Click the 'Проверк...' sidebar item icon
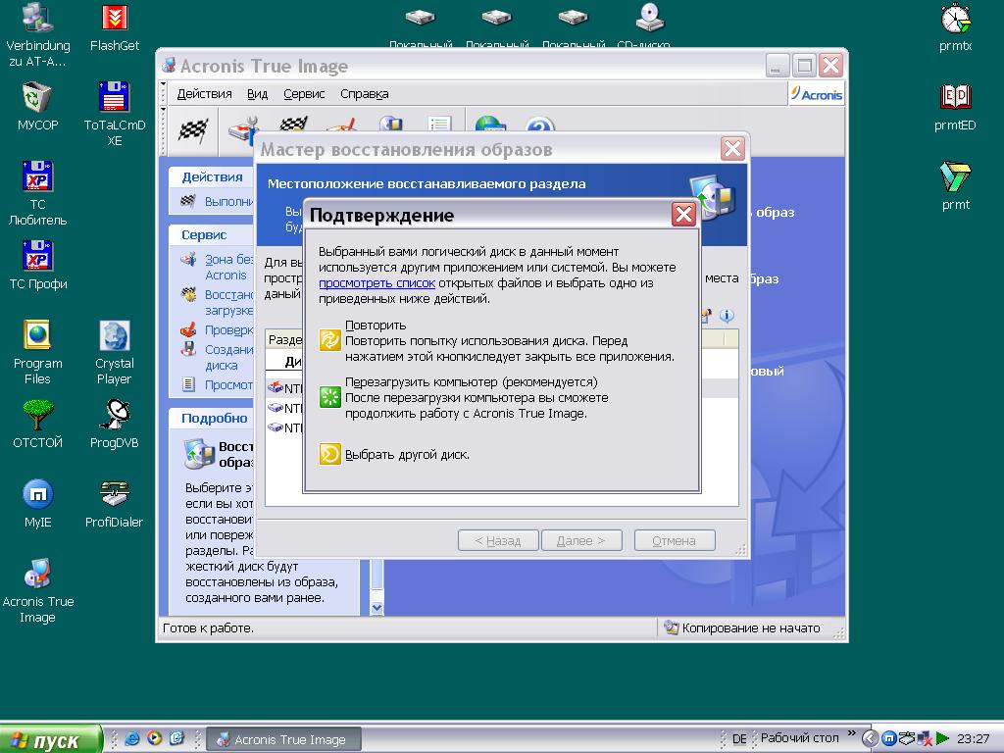The height and width of the screenshot is (753, 1004). [x=188, y=329]
